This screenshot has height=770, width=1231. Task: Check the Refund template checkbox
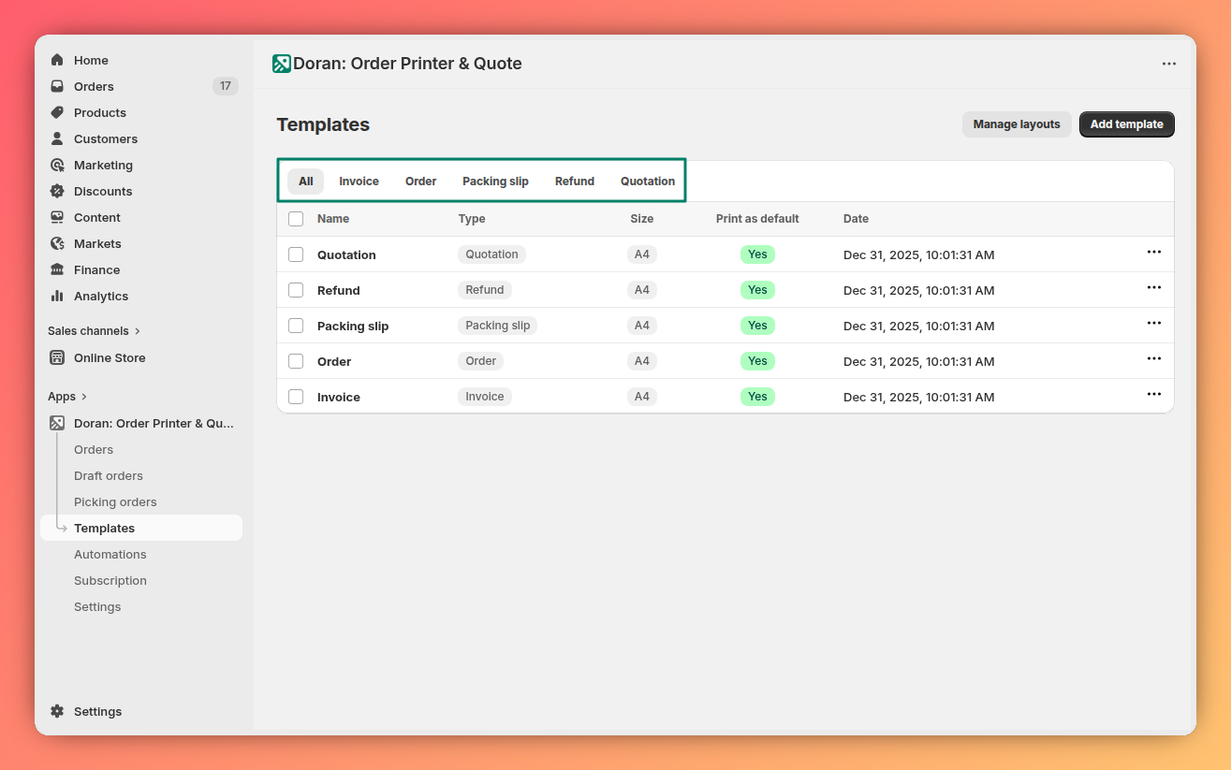tap(296, 290)
